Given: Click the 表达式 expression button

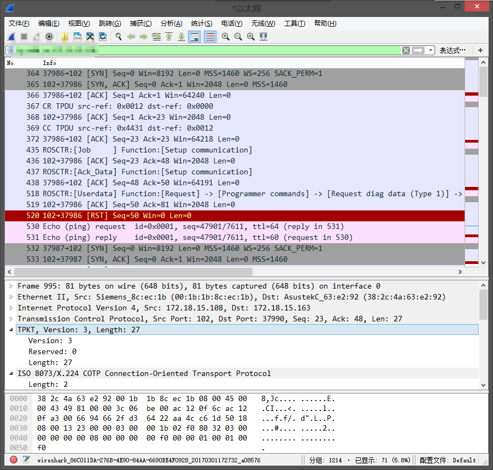Looking at the screenshot, I should click(x=453, y=50).
